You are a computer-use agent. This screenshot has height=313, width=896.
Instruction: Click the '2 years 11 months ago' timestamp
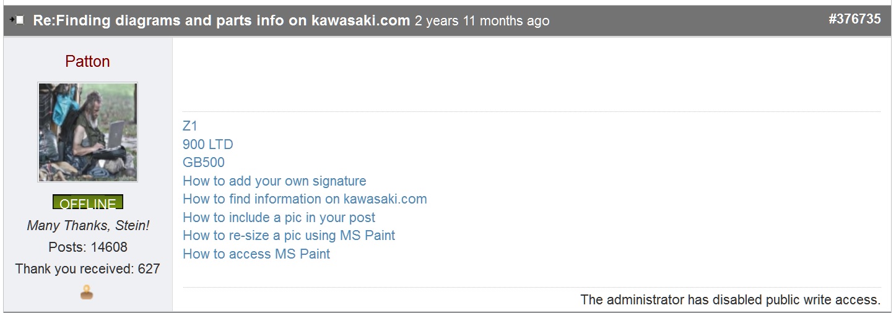tap(482, 21)
